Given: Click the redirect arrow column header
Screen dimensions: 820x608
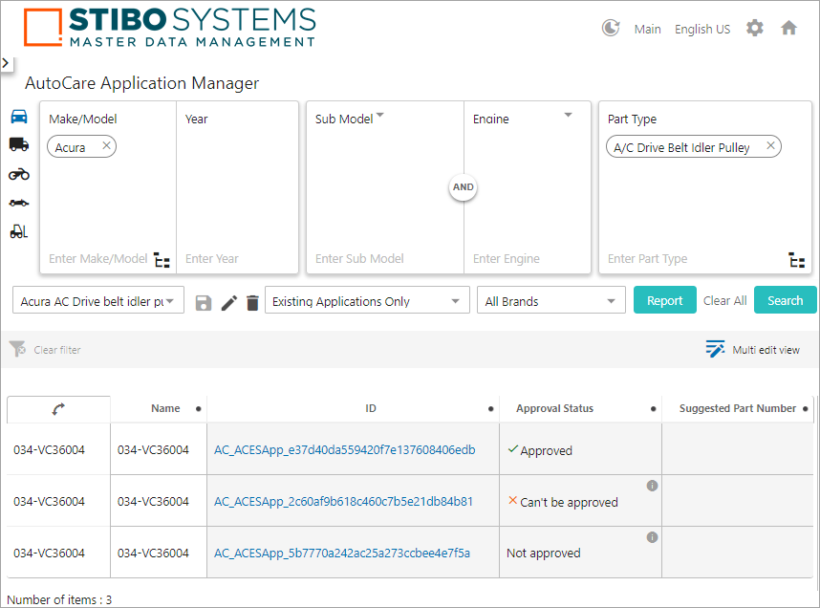Looking at the screenshot, I should point(58,409).
